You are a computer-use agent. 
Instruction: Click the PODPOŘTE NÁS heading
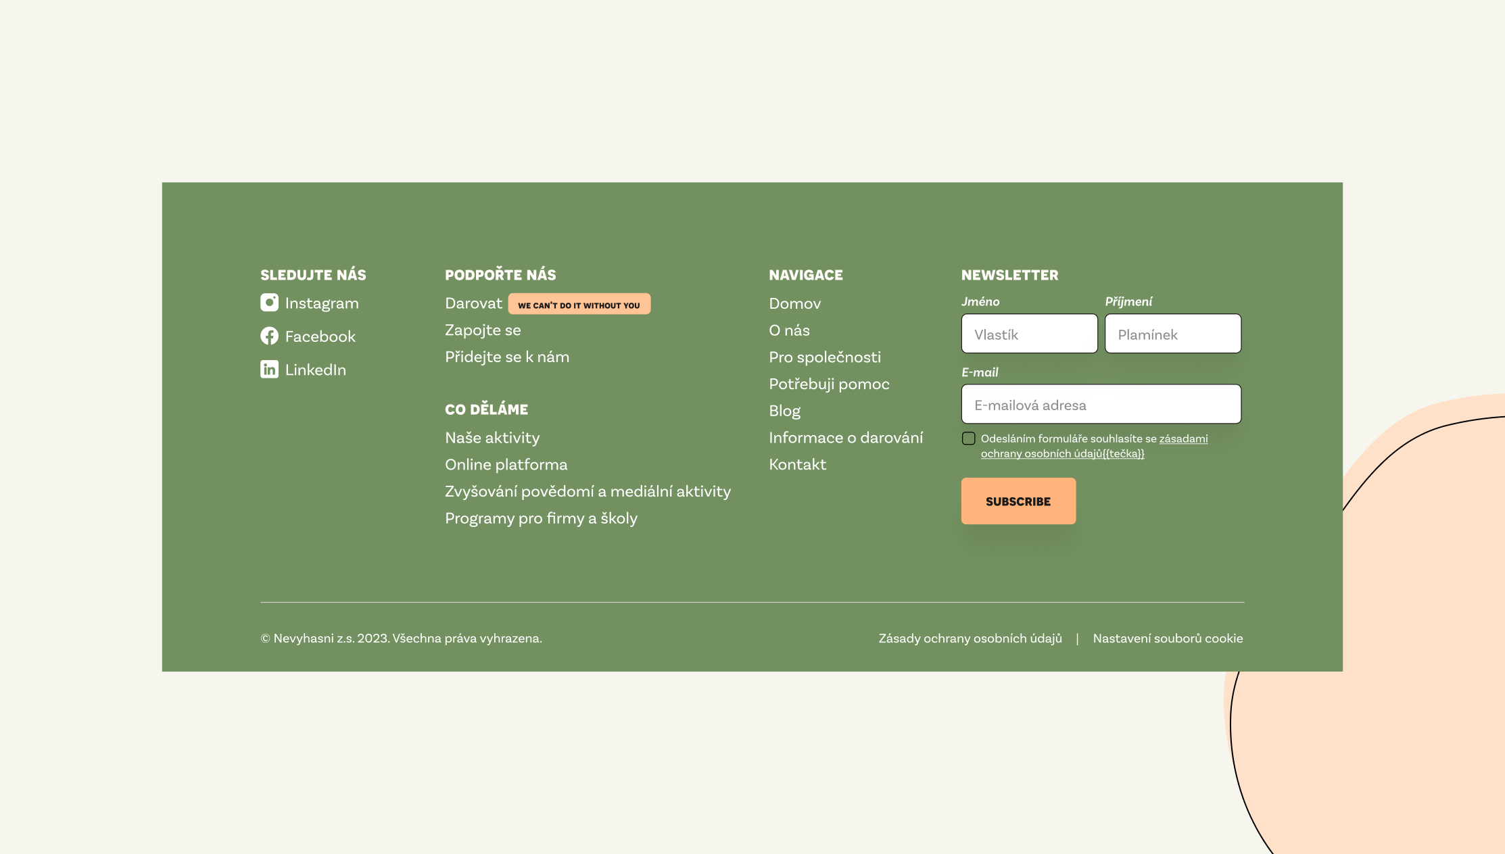[x=500, y=274]
